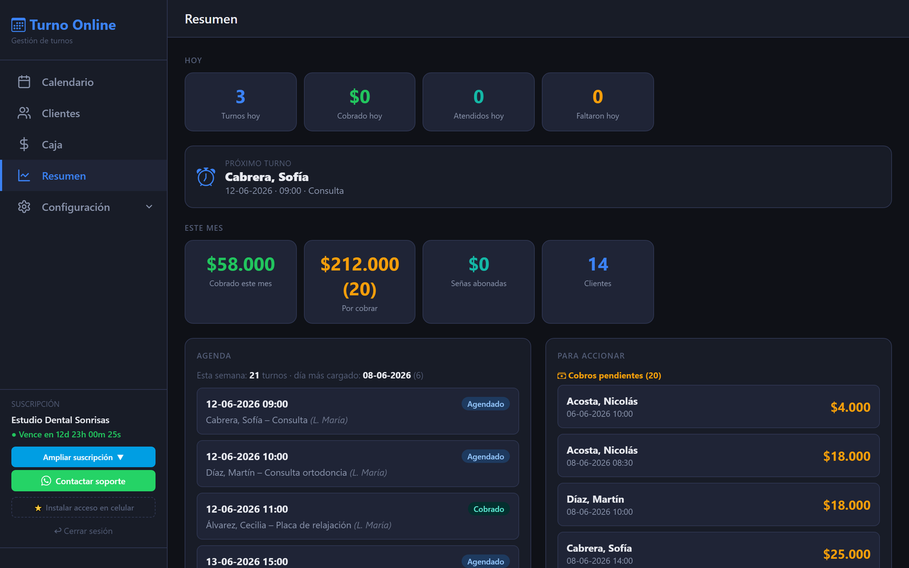Open the Atendidos hoy stat card

click(x=478, y=102)
